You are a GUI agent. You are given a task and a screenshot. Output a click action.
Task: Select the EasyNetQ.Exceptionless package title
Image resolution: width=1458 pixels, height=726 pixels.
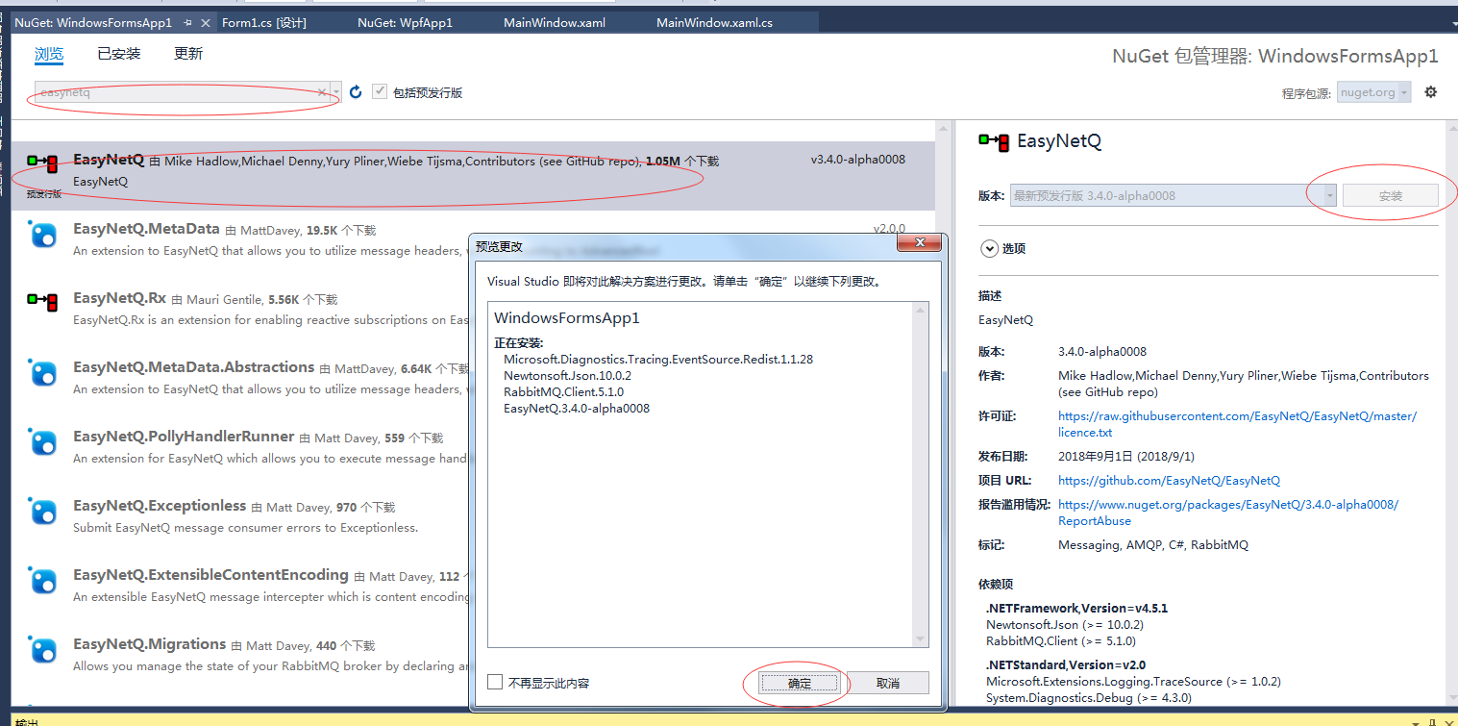coord(160,506)
